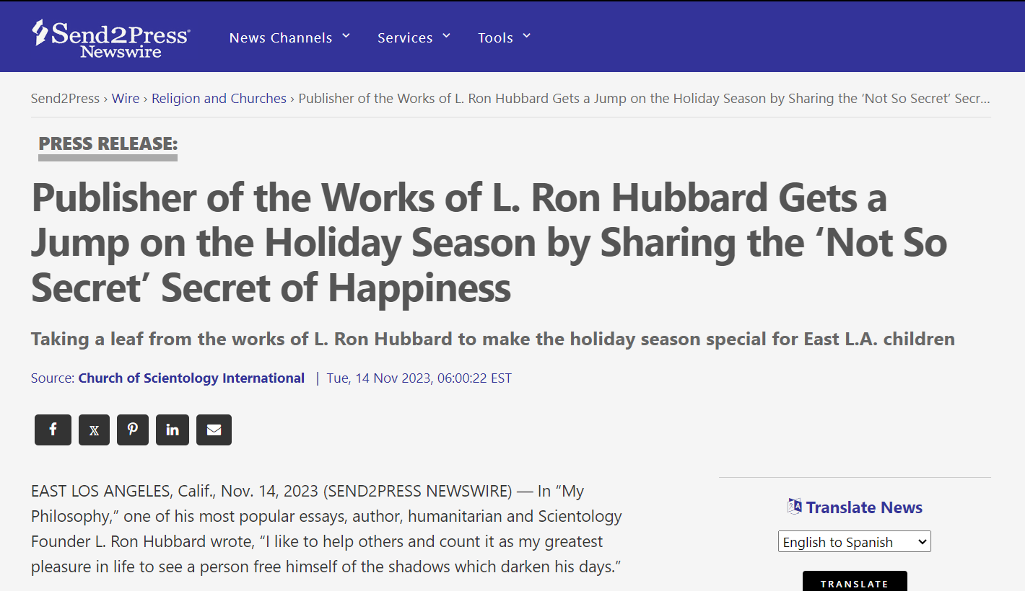Click the article publish date timestamp

pyautogui.click(x=419, y=378)
